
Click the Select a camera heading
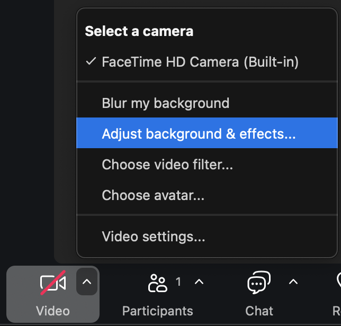139,31
